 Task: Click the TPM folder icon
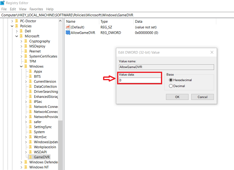(26, 61)
